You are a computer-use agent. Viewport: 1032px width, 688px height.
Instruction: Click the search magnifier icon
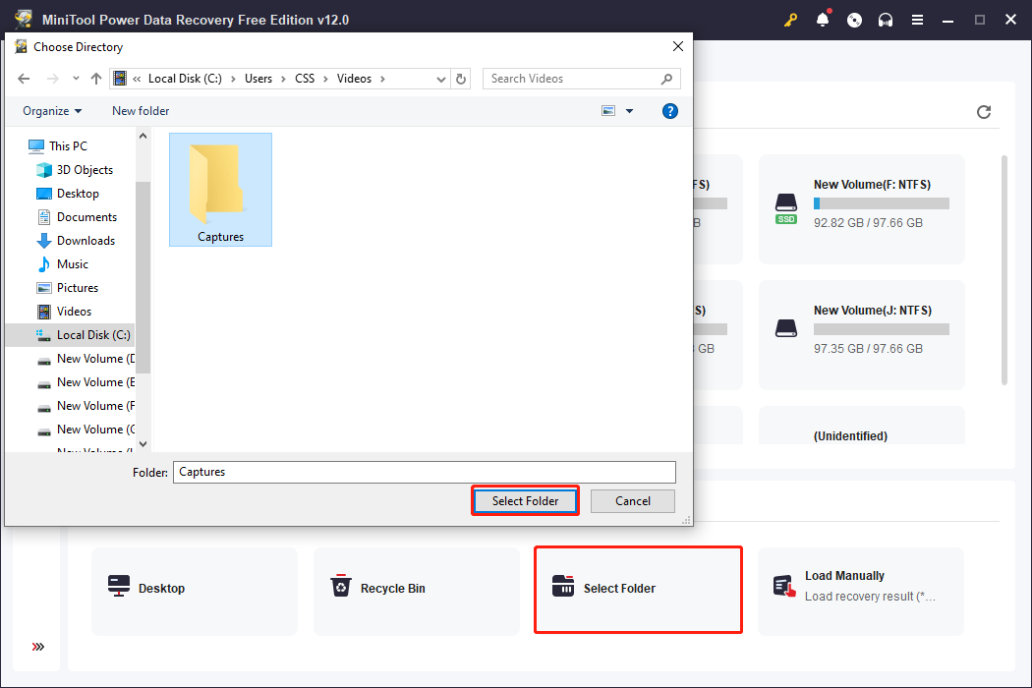666,79
